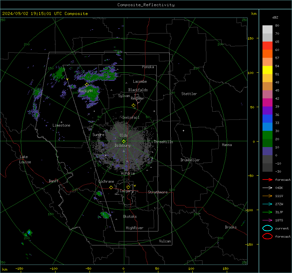Click the -100 tick on bottom axis

pyautogui.click(x=54, y=268)
